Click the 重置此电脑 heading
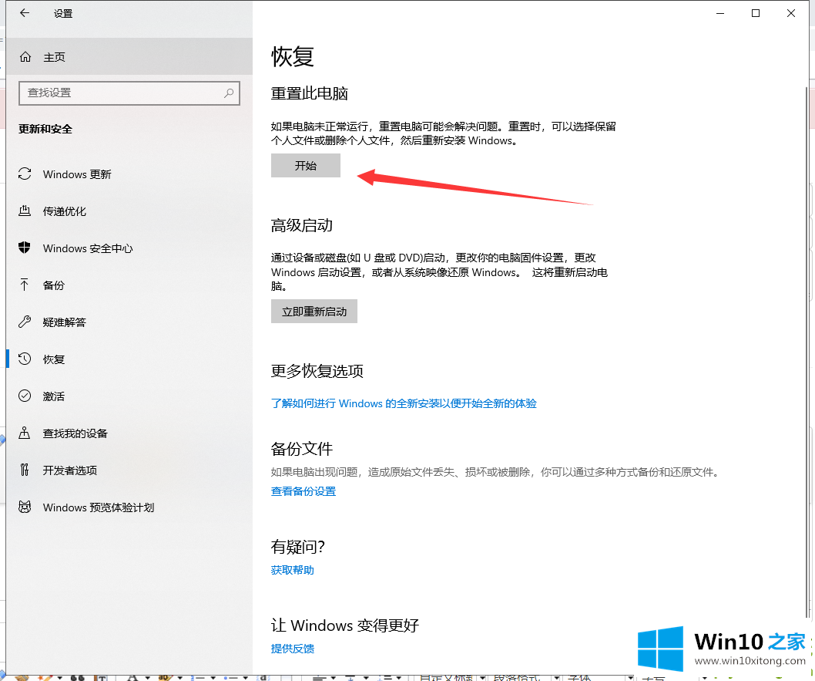This screenshot has width=815, height=681. point(309,93)
